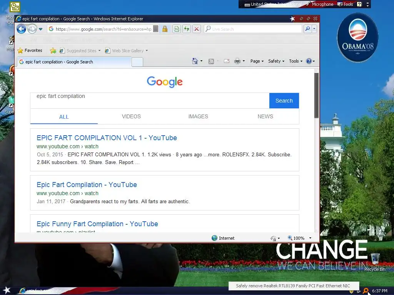Open the IE command bar Tools menu
Viewport: 394px width, 295px height.
(295, 61)
